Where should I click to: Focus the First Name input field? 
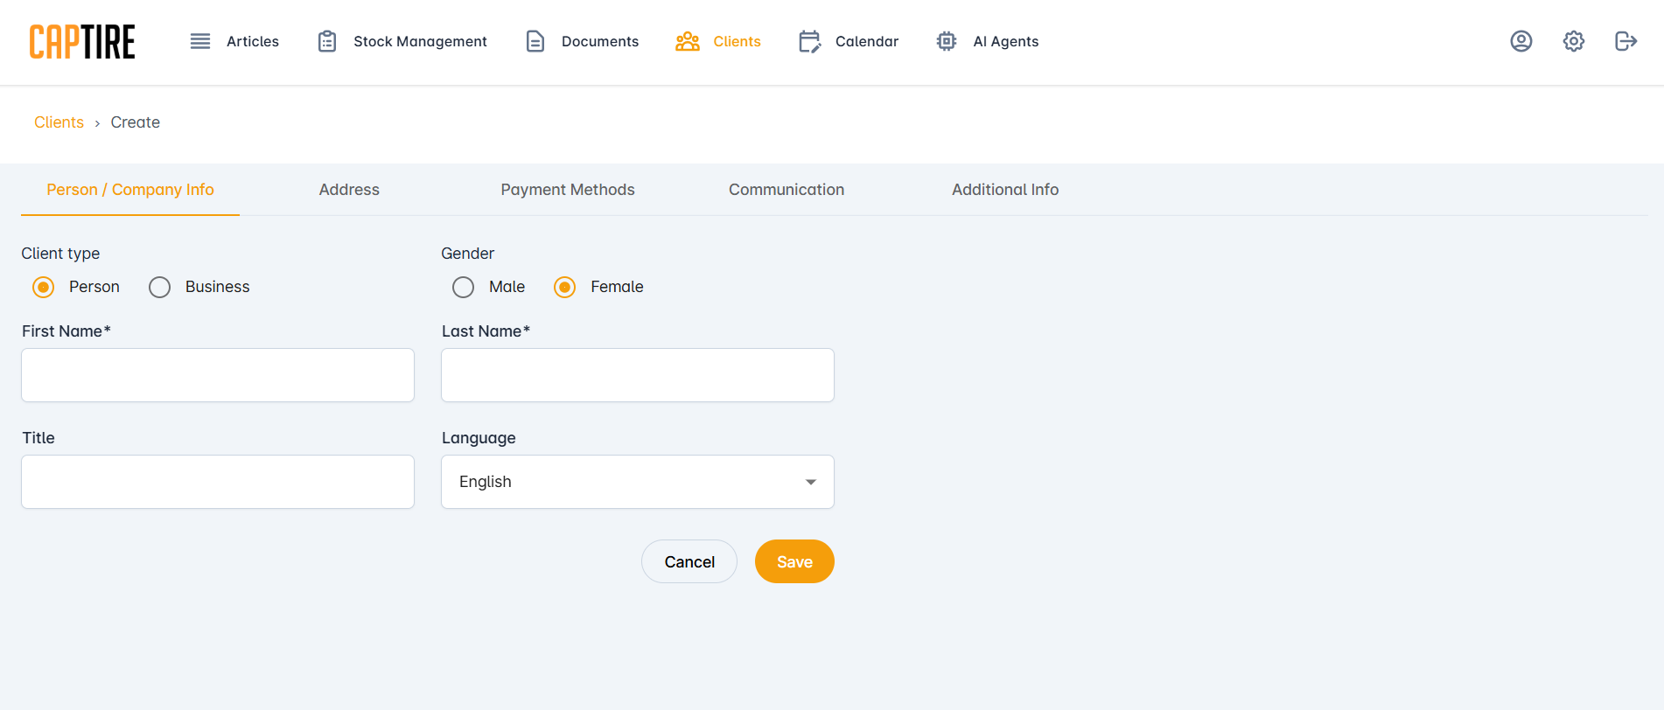[x=218, y=375]
